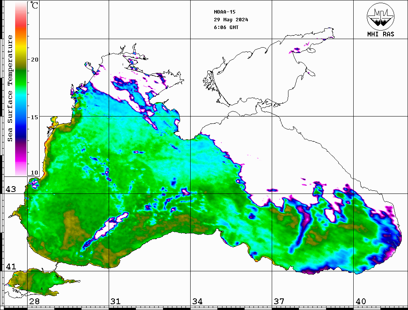Click longitude label '37'

click(279, 301)
